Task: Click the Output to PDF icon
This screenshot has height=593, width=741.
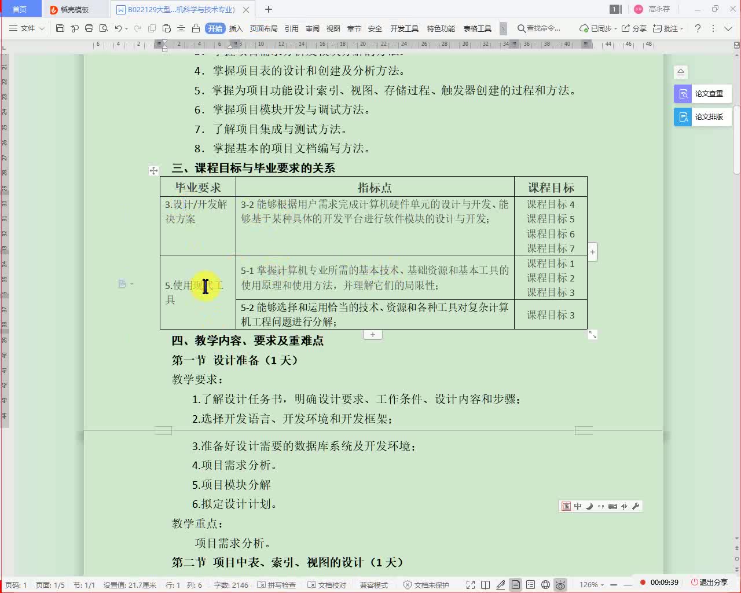Action: tap(75, 28)
